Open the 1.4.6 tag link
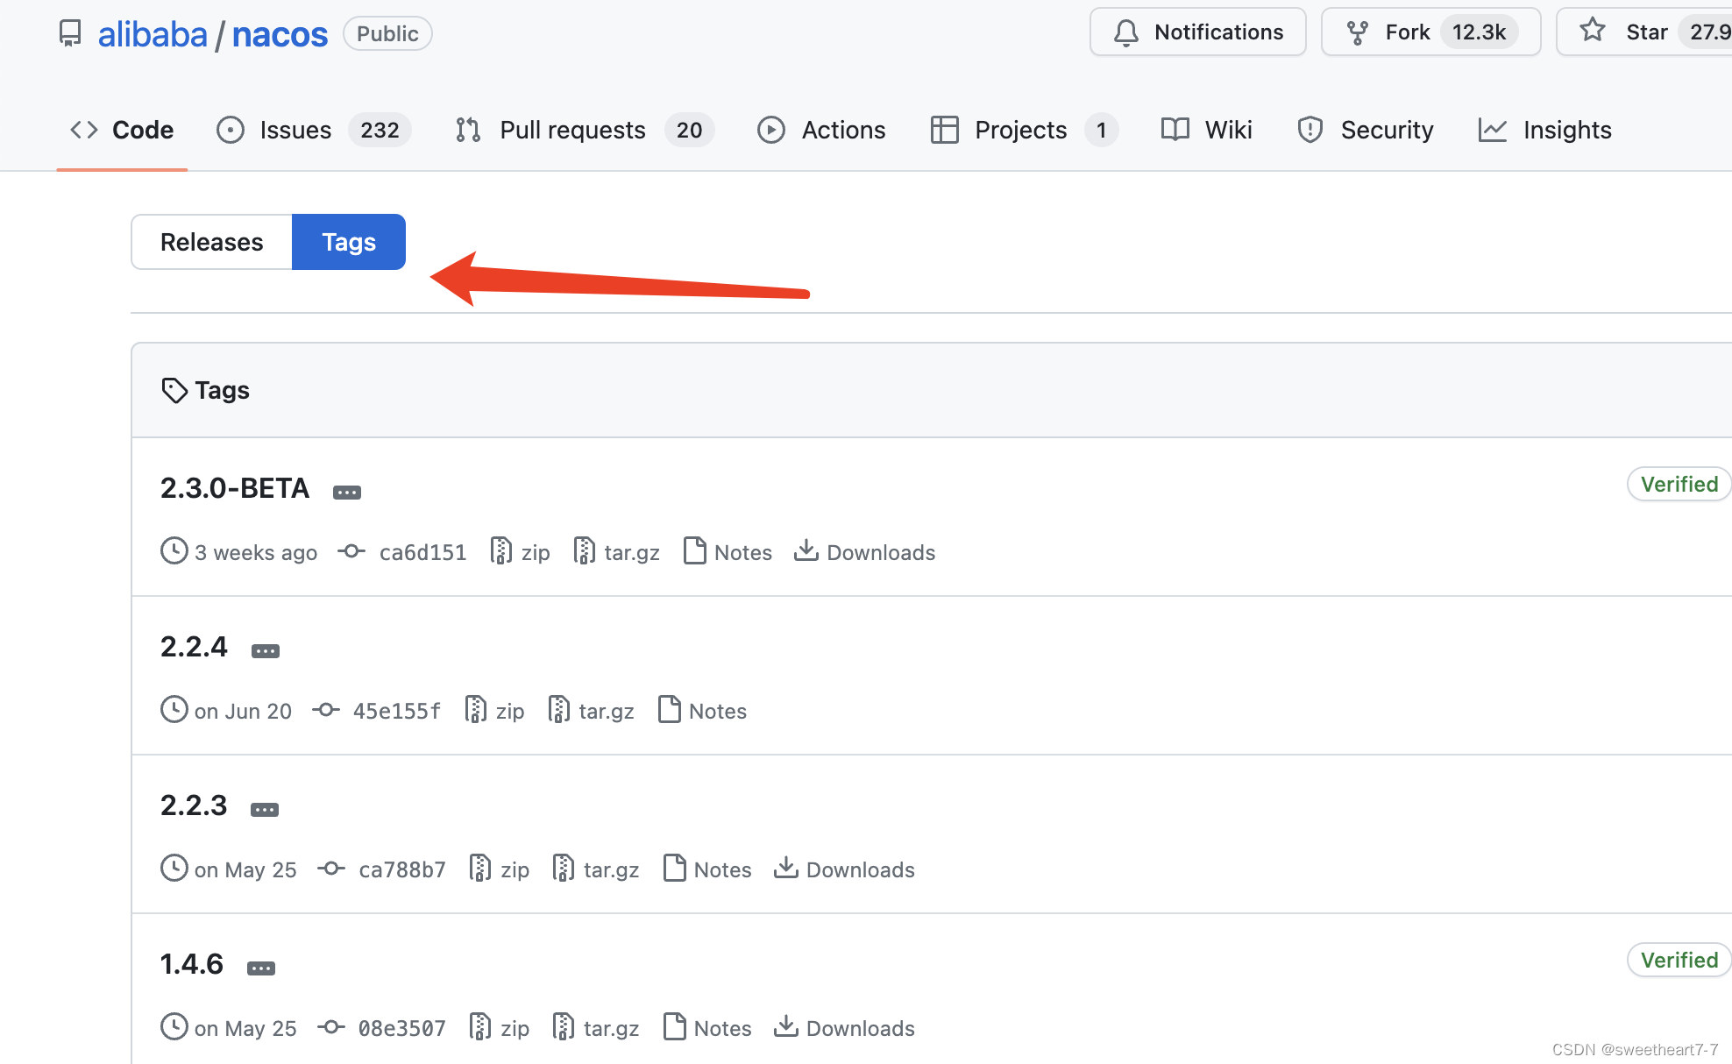The width and height of the screenshot is (1732, 1064). pos(192,964)
